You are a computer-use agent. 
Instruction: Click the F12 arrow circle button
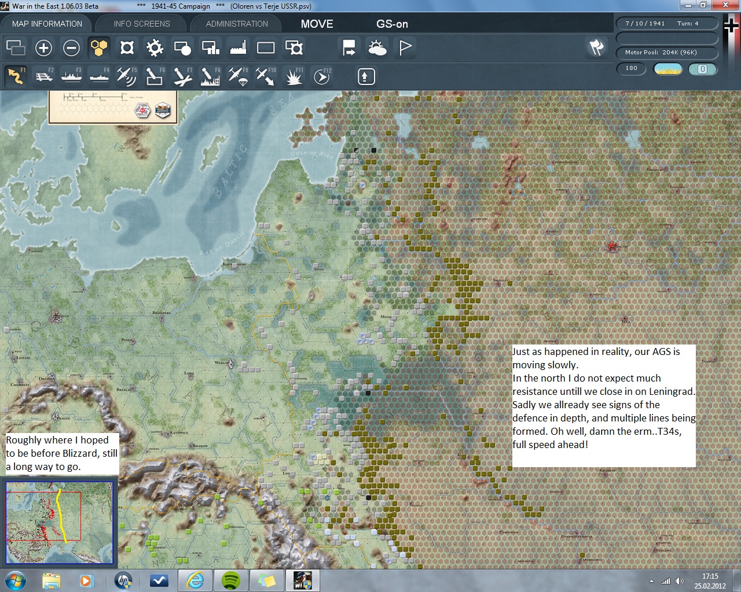pyautogui.click(x=321, y=76)
